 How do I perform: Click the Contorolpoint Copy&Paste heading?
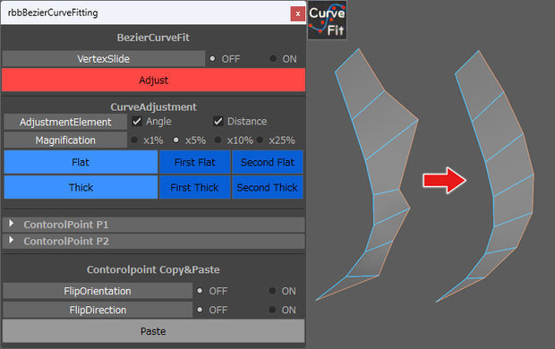pyautogui.click(x=153, y=269)
